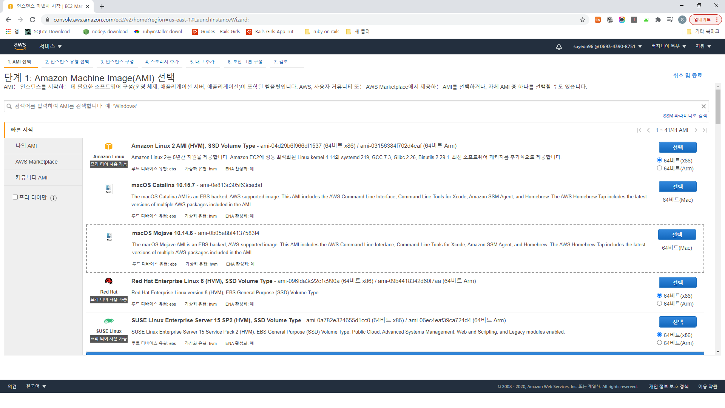725x408 pixels.
Task: Click the macOS Mojave Mac icon
Action: pyautogui.click(x=110, y=237)
